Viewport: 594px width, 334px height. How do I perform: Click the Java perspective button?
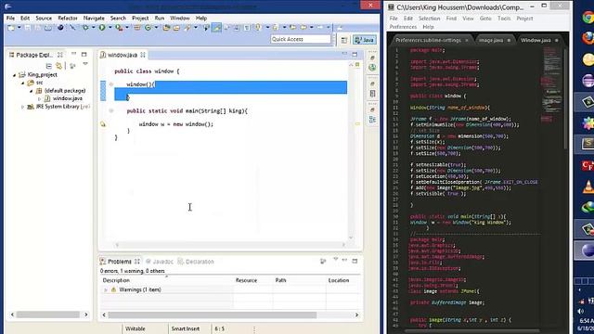pos(365,40)
